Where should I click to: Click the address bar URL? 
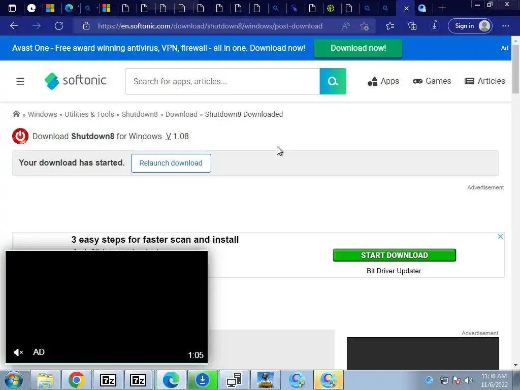[210, 26]
